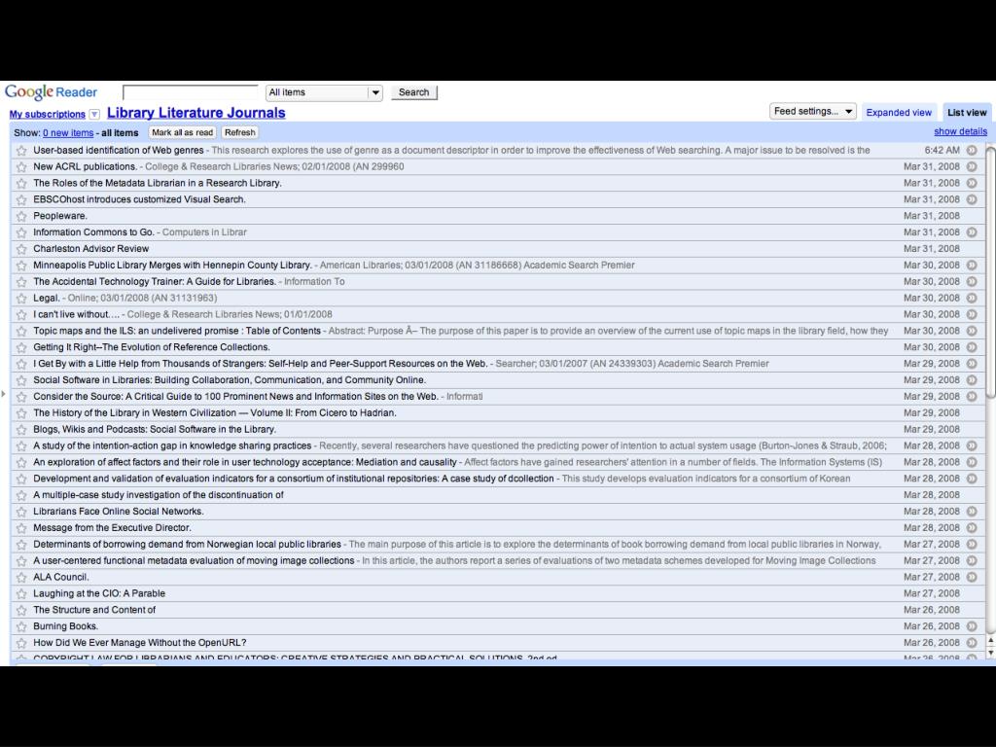
Task: Star the 'User-based identification of Web genres' item
Action: [21, 151]
